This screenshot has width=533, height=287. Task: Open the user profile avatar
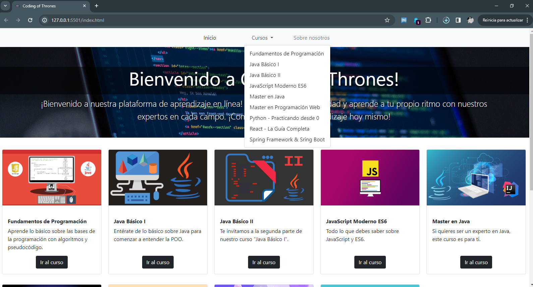(470, 20)
